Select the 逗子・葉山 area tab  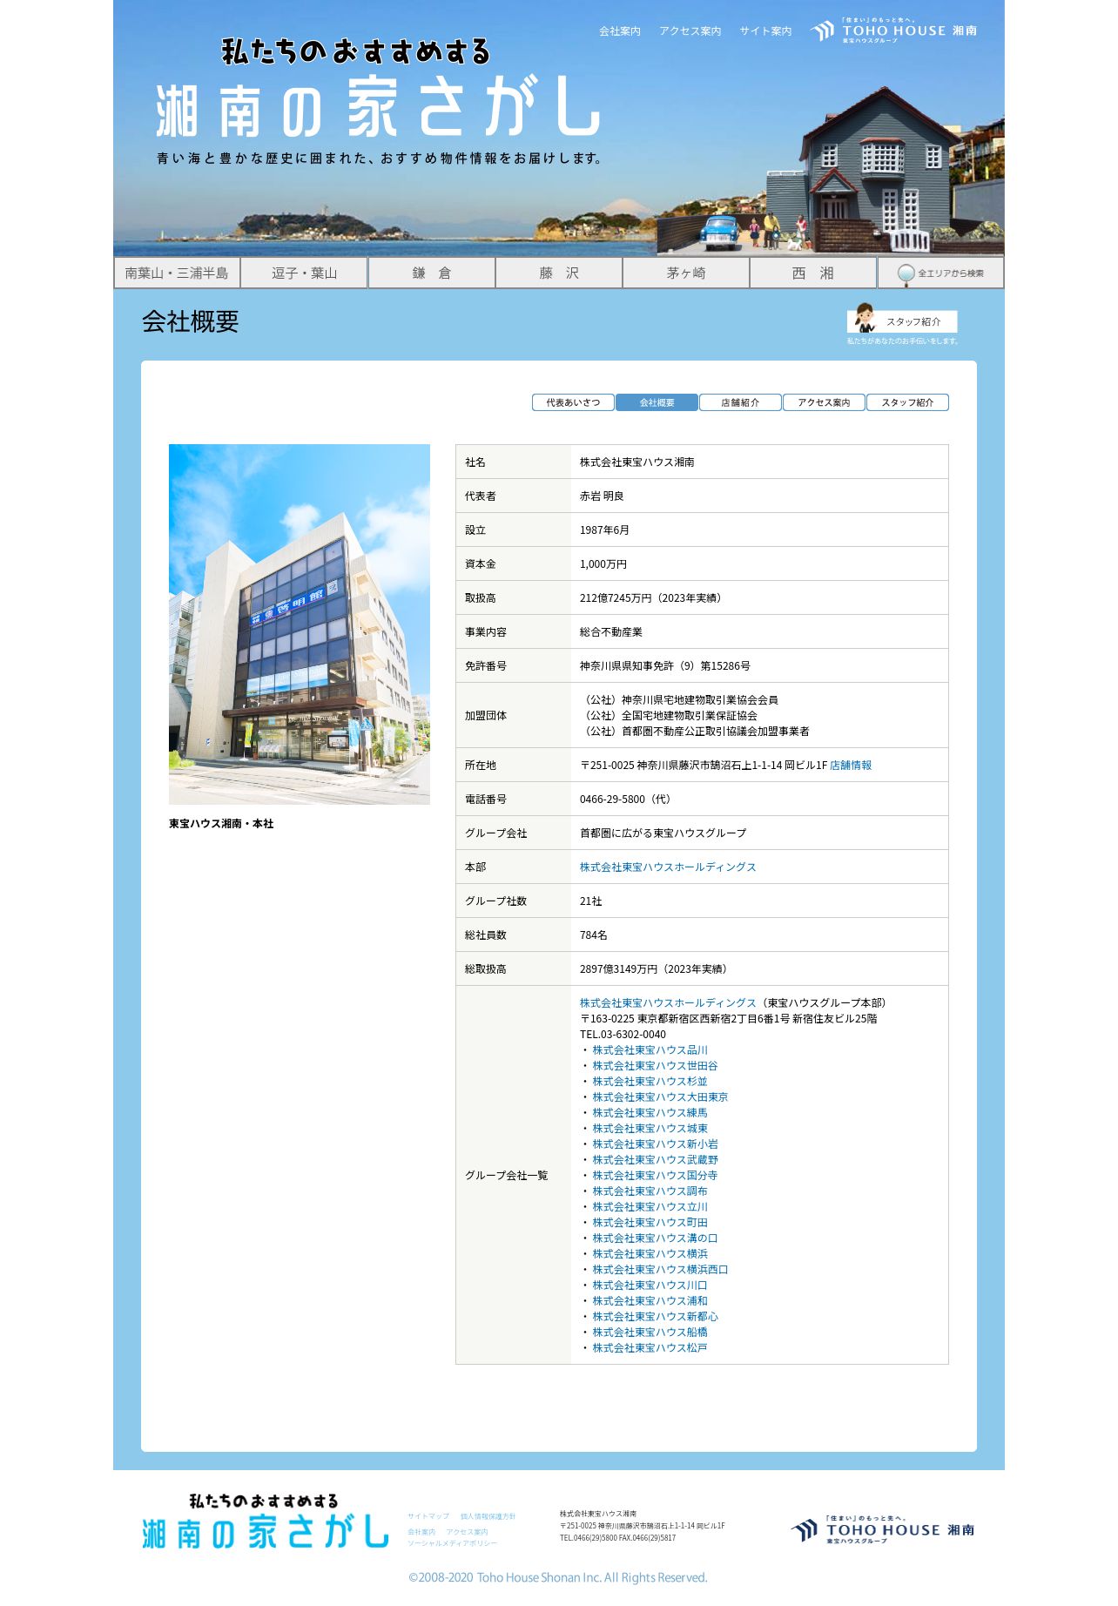304,273
